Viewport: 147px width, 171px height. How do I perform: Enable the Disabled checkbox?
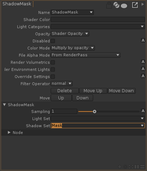[53, 41]
